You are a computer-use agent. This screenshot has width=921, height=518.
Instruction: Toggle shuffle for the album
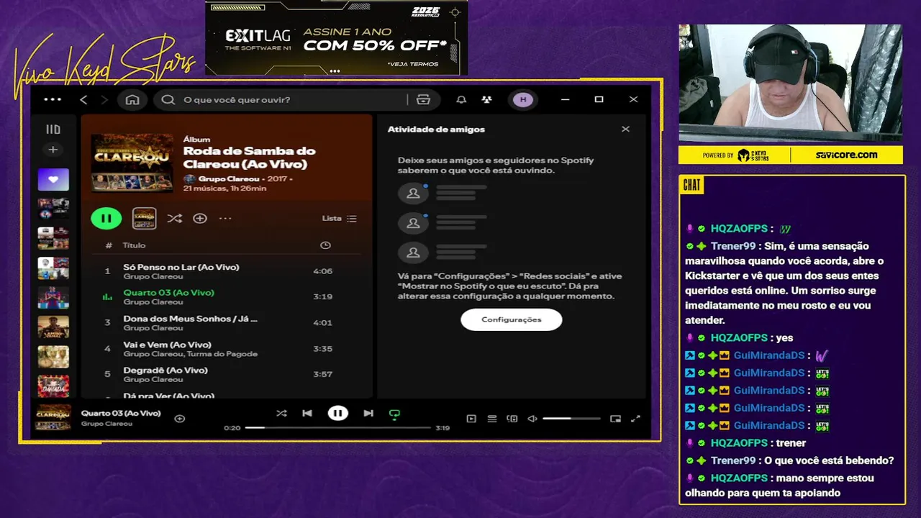[174, 218]
